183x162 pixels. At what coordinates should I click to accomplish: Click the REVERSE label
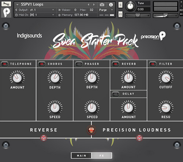click(x=44, y=130)
